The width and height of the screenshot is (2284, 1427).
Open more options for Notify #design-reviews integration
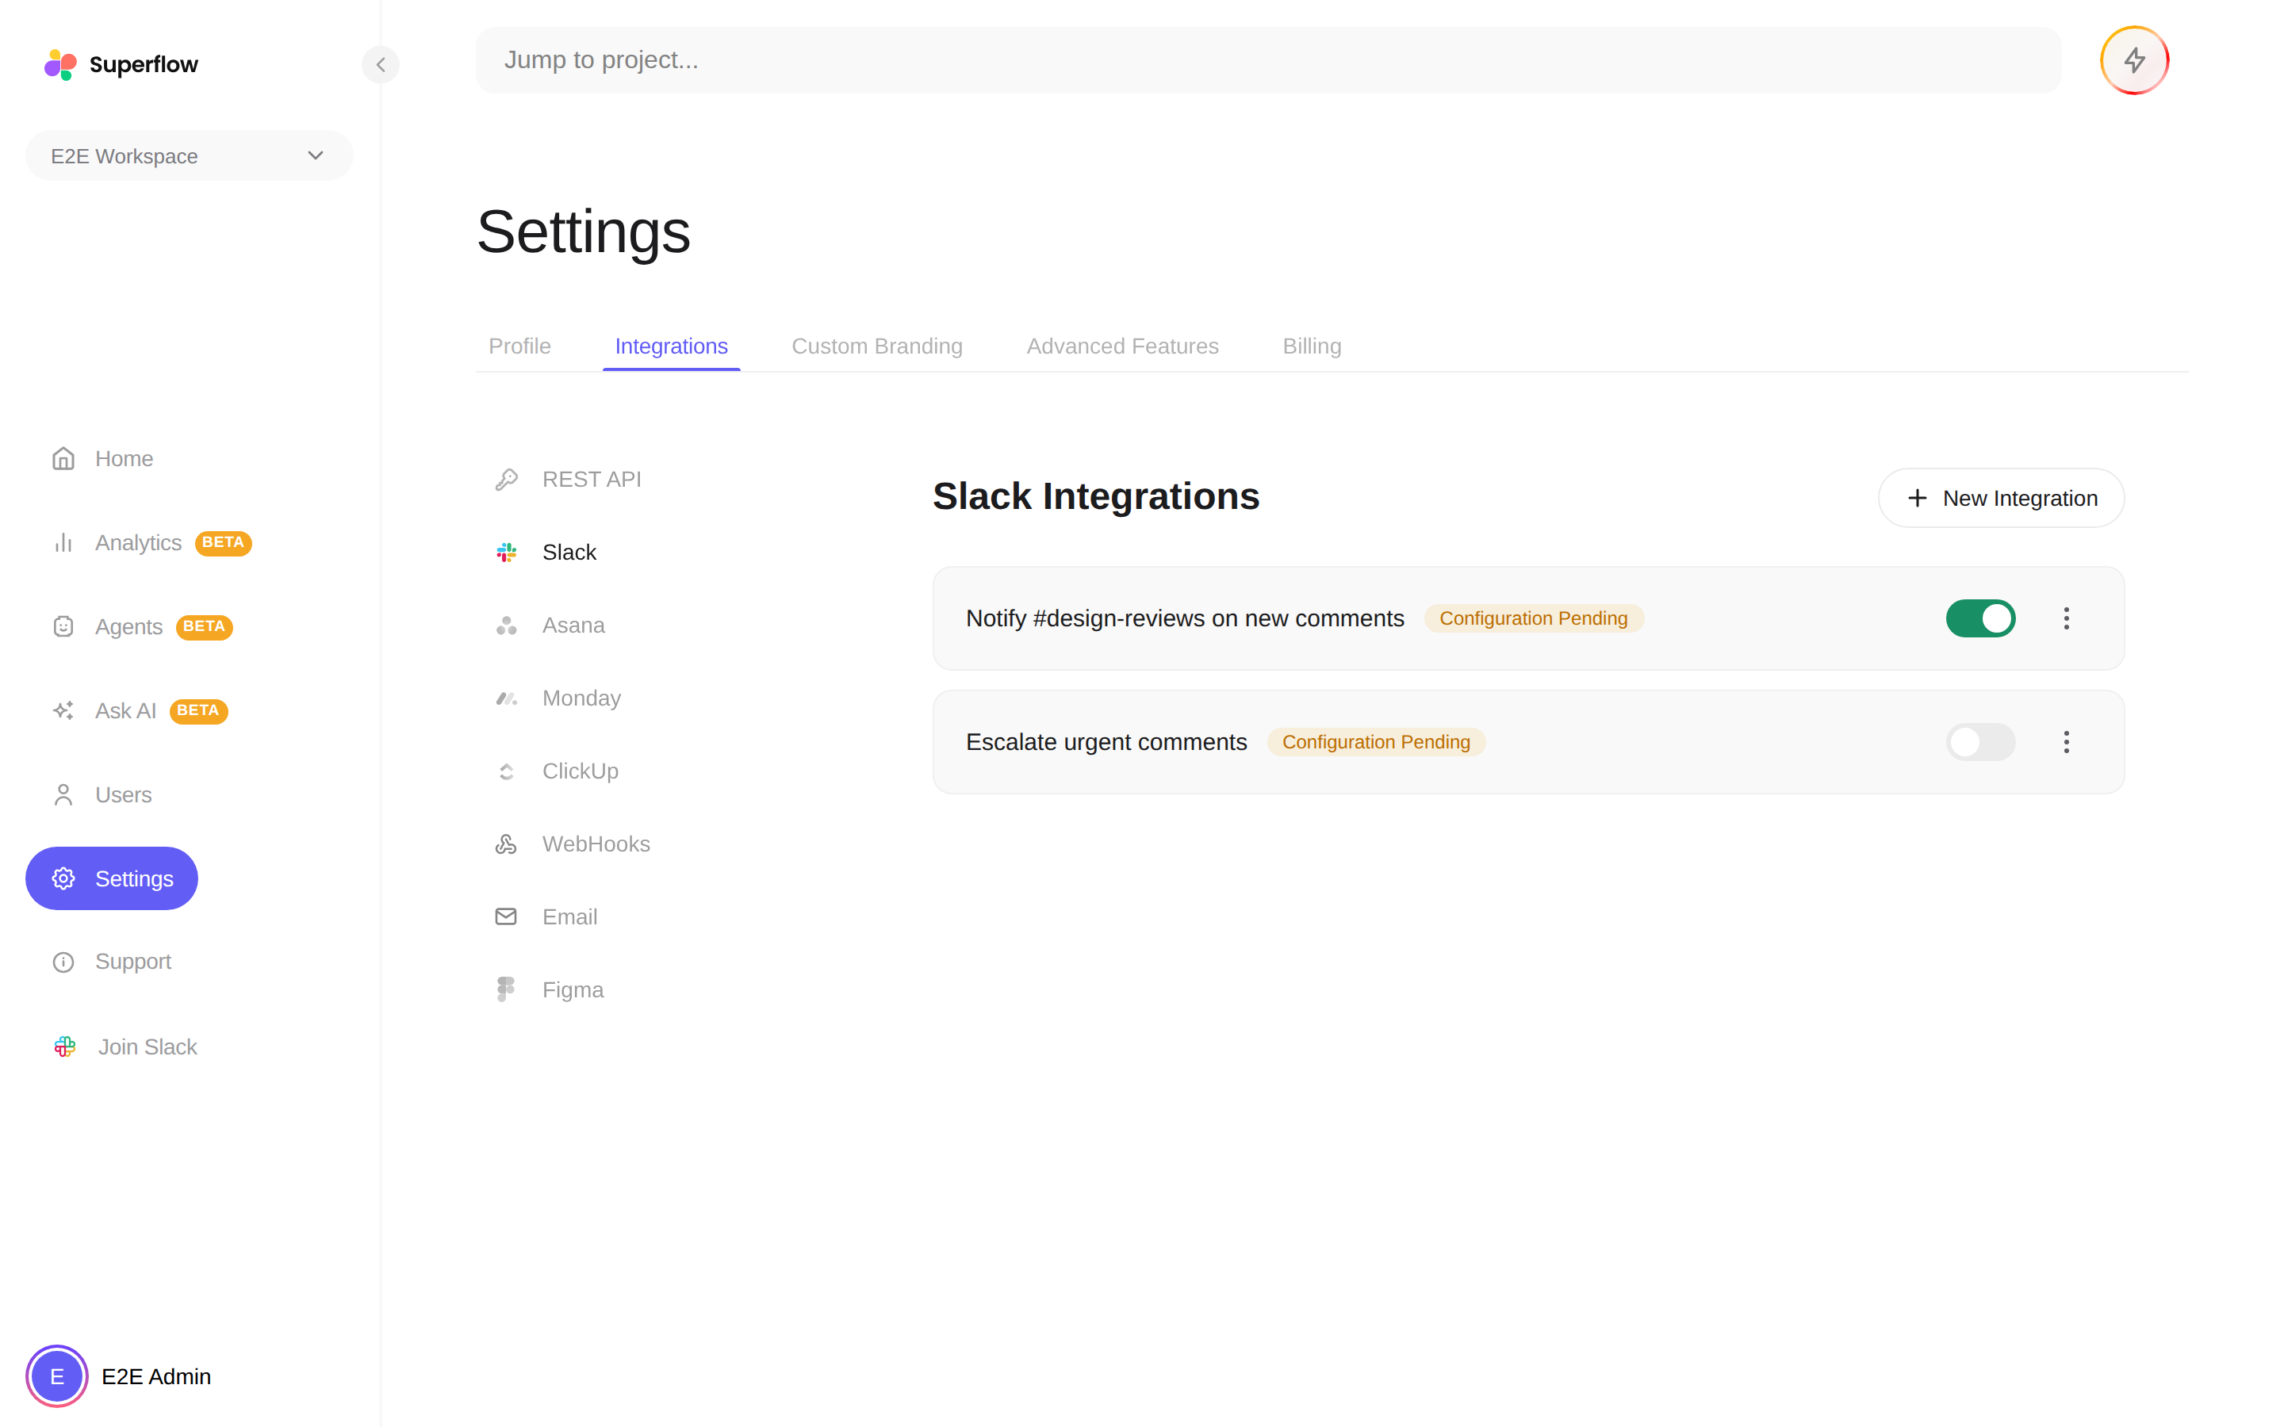point(2066,618)
